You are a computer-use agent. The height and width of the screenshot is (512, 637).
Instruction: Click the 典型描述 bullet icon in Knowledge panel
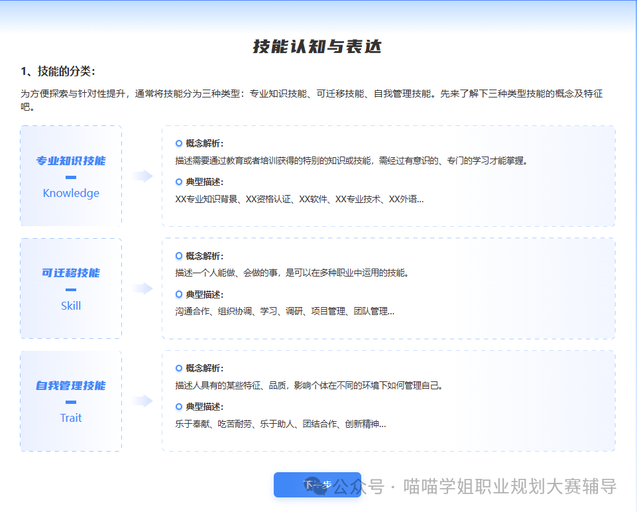pos(179,182)
